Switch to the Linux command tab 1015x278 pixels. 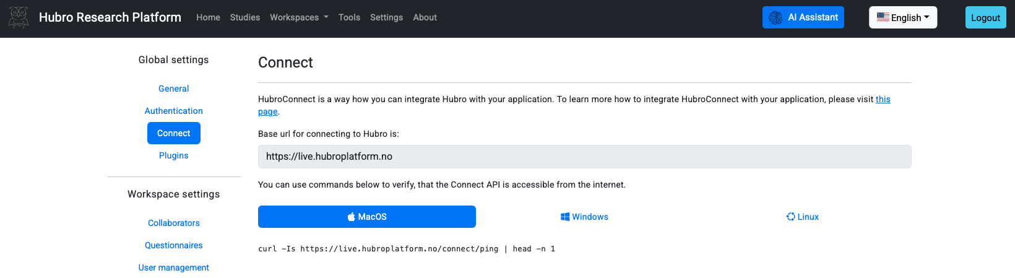point(802,217)
